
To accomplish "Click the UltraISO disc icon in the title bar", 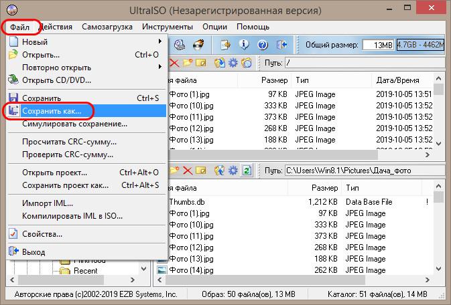I will point(12,10).
